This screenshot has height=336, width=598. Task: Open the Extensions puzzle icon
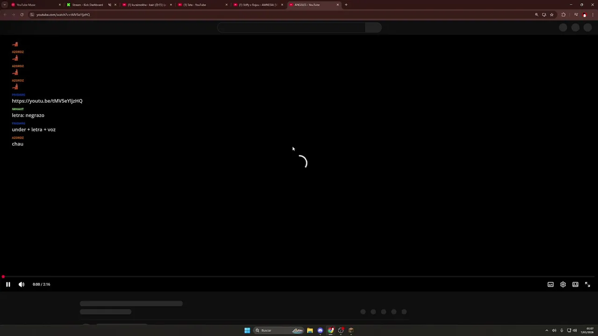coord(563,14)
